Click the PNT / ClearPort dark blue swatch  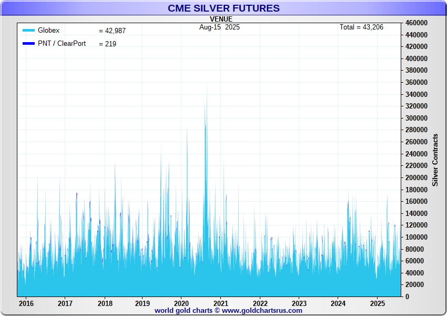coord(28,44)
